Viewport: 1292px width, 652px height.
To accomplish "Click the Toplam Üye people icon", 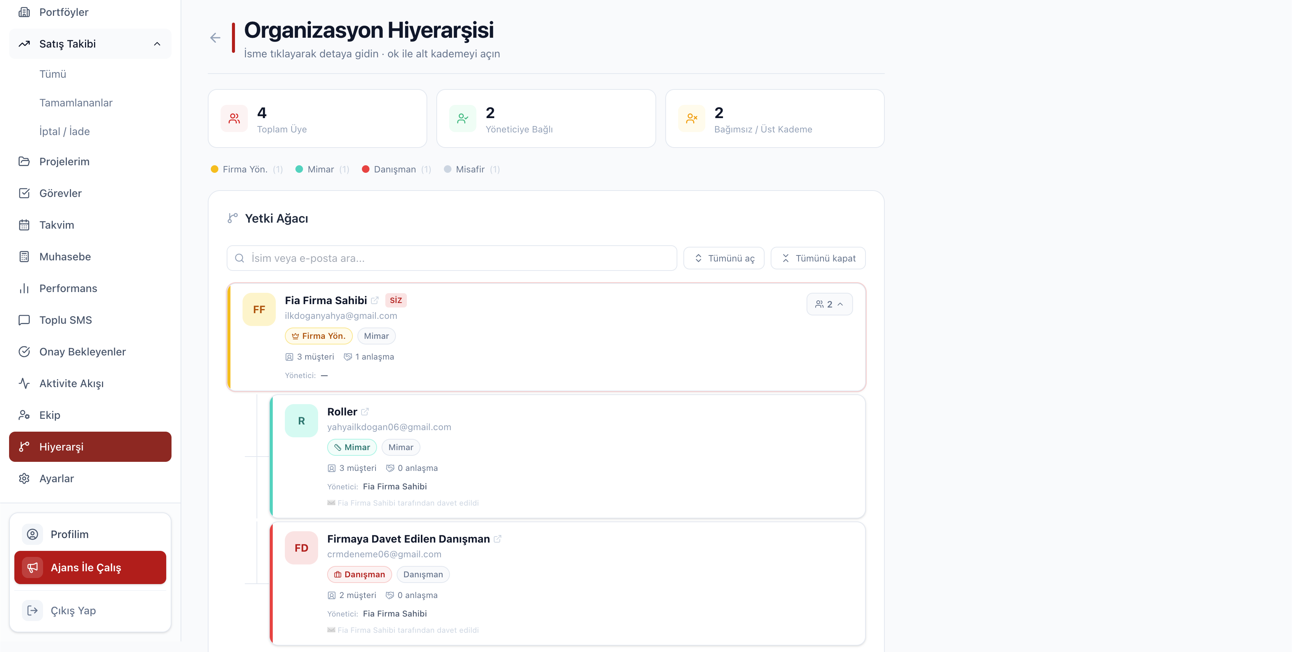I will click(x=234, y=119).
